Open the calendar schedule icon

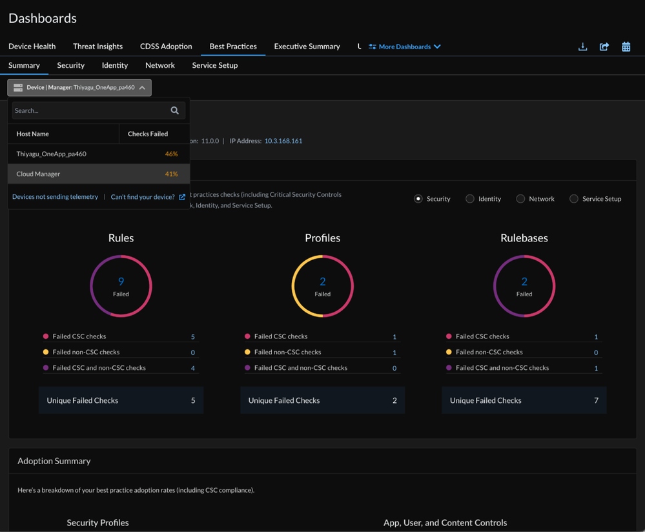[x=626, y=46]
